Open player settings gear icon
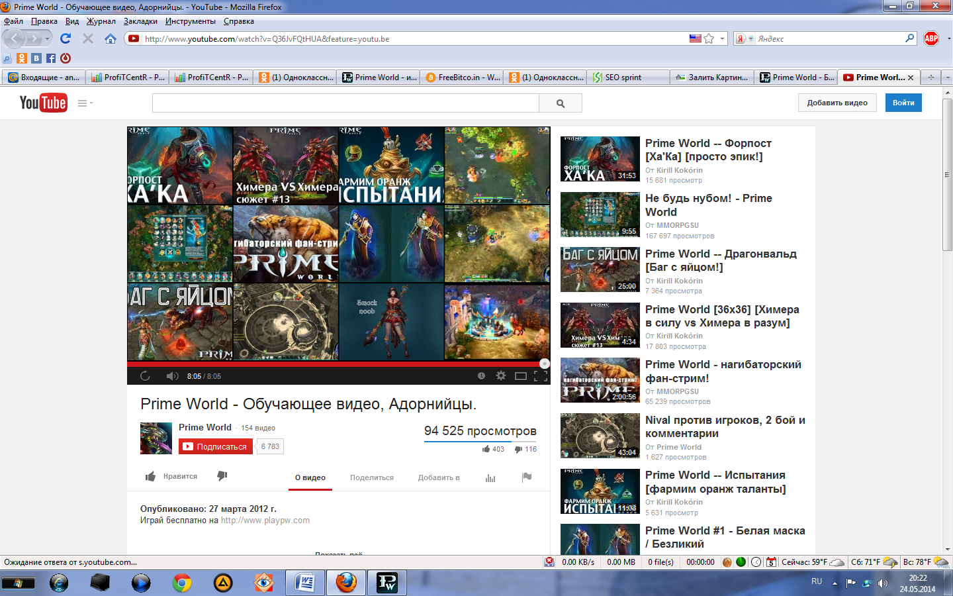This screenshot has height=596, width=953. 501,376
